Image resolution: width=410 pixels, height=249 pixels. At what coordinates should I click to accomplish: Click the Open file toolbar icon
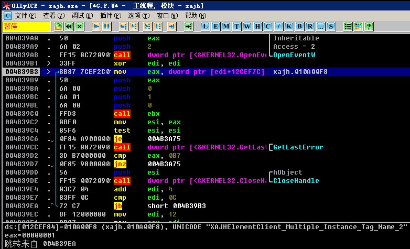(59, 26)
